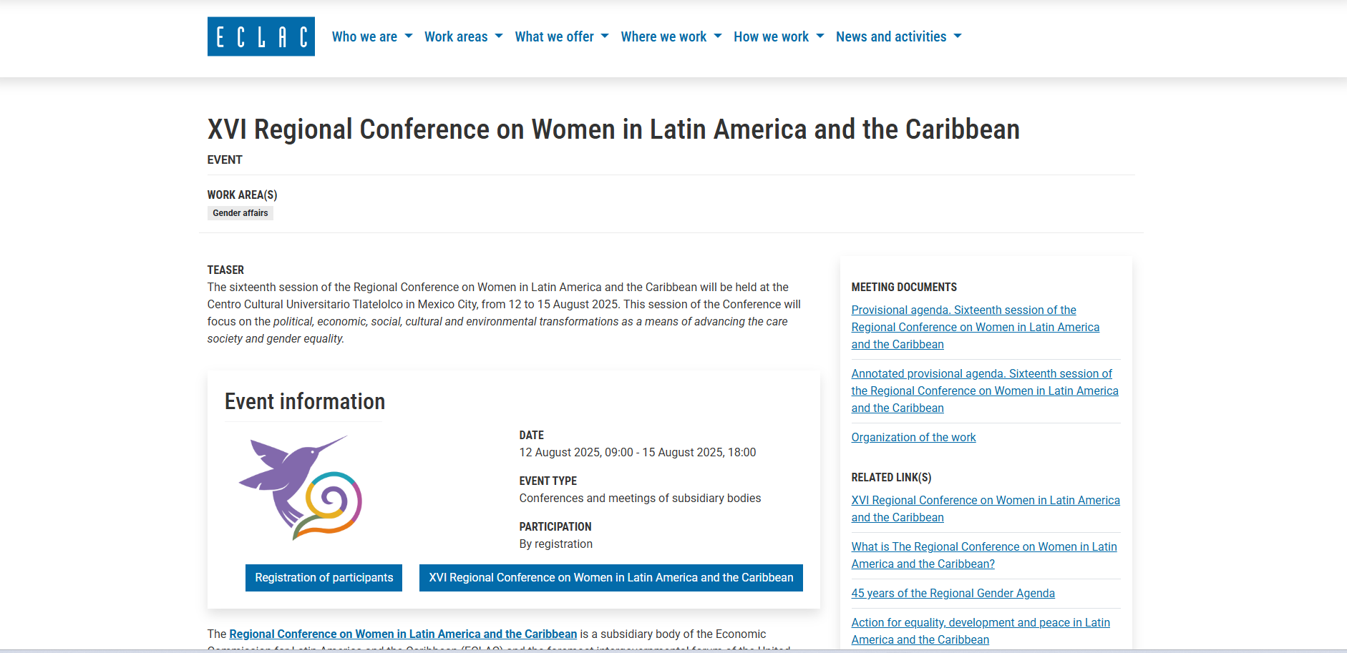Click the RELATED LINK(S) heading

(891, 477)
